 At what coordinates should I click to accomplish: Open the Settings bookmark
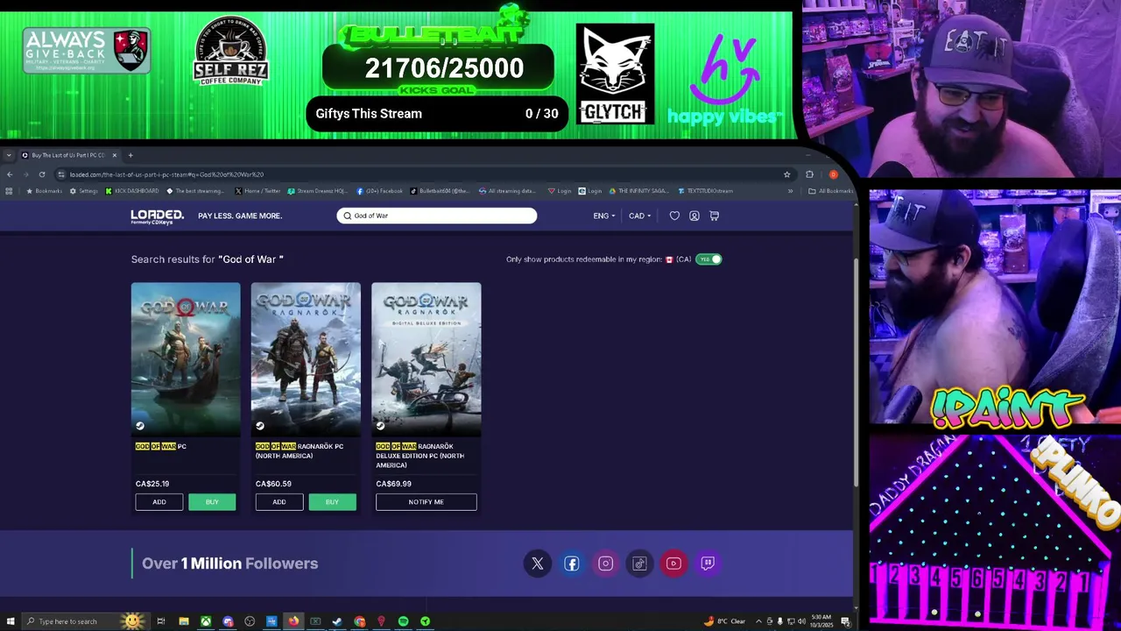pos(84,191)
